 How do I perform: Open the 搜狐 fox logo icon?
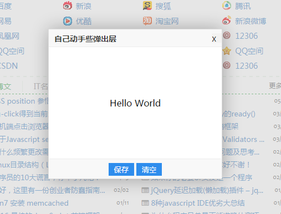coord(147,6)
